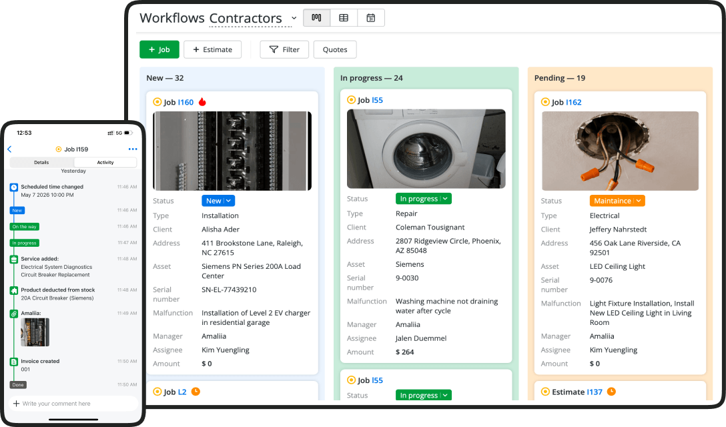
Task: Click the $ 264 amount on Job I55
Action: coord(404,352)
